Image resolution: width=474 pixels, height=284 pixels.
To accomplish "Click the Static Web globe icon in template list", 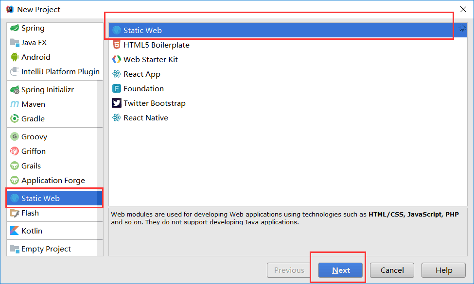I will tap(117, 30).
